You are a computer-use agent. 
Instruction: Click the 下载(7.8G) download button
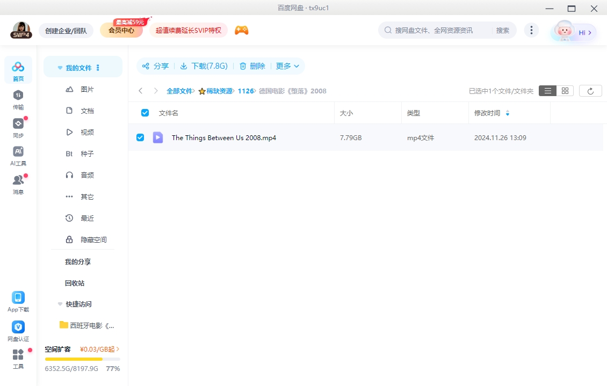click(204, 66)
